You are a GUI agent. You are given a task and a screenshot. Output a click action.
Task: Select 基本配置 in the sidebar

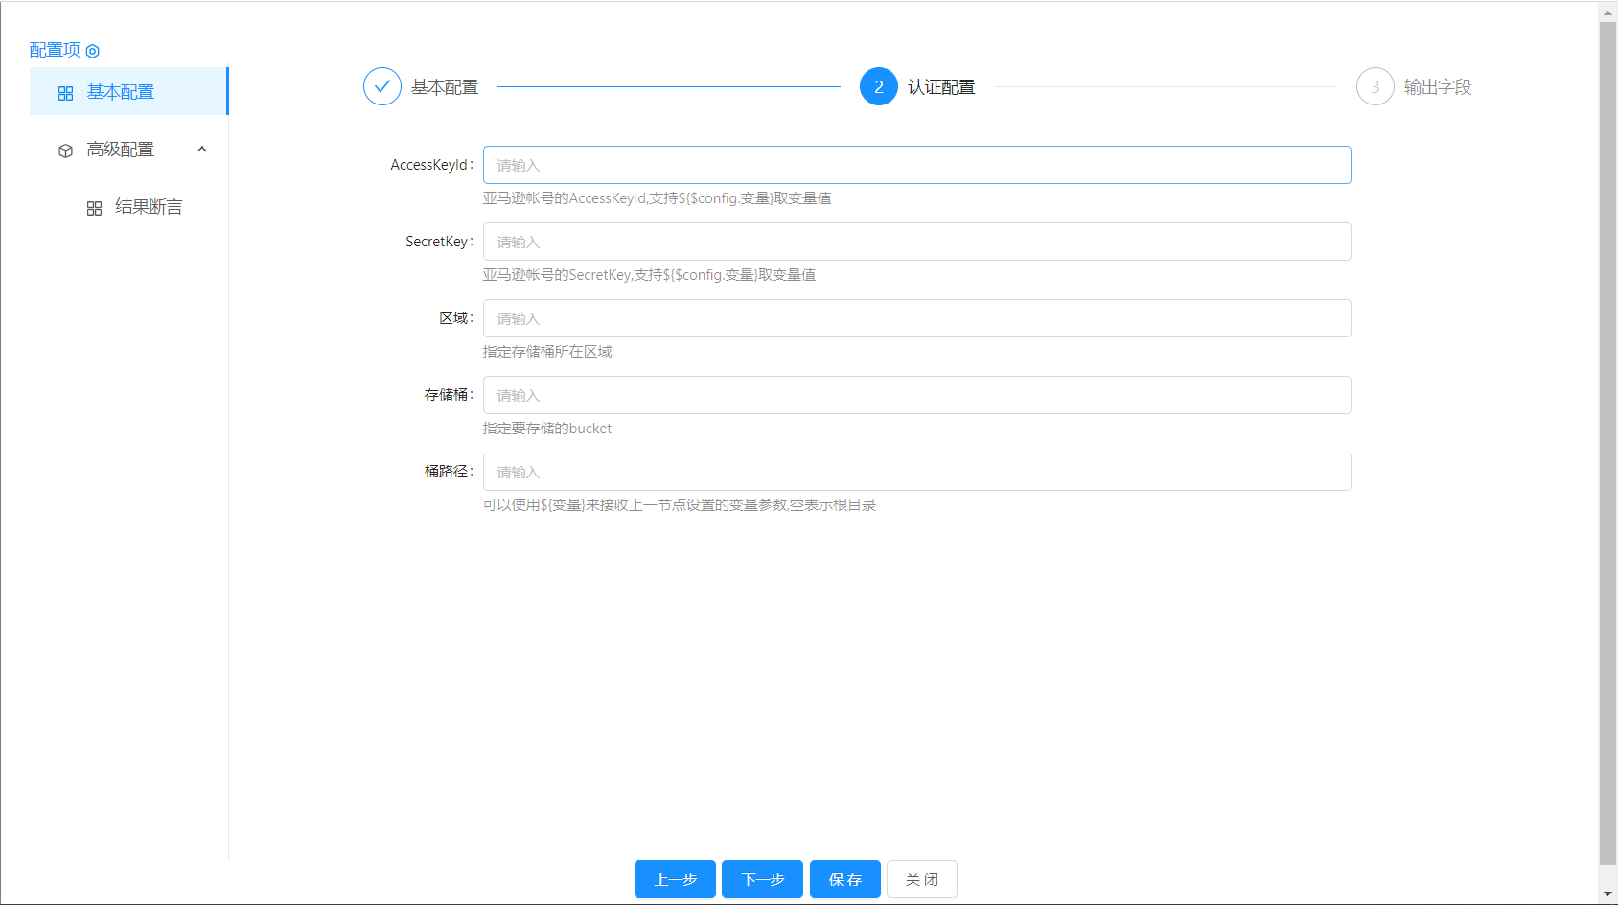point(121,92)
